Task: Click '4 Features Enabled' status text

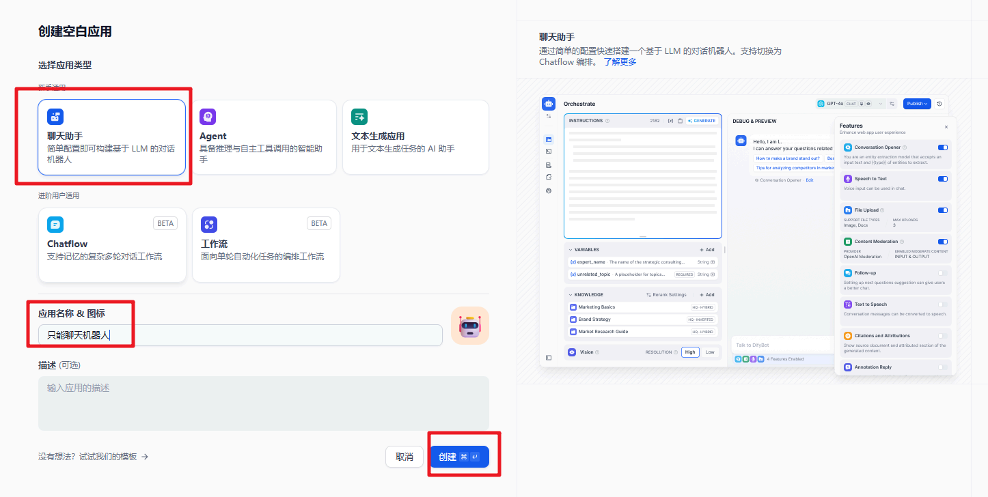Action: coord(785,359)
